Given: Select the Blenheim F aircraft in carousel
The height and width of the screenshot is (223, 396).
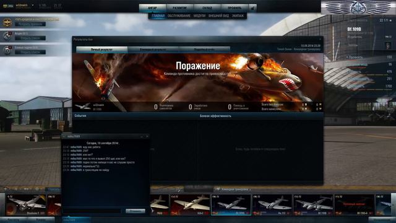Looking at the screenshot, I should [x=25, y=205].
